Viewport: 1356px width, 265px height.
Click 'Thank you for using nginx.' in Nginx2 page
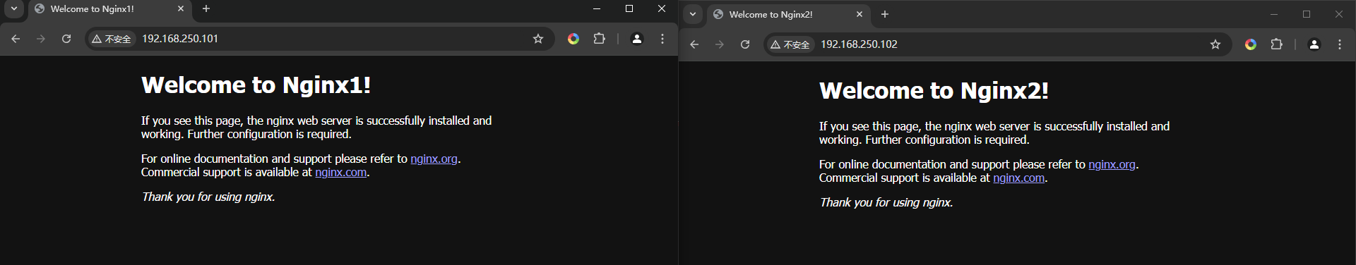886,203
